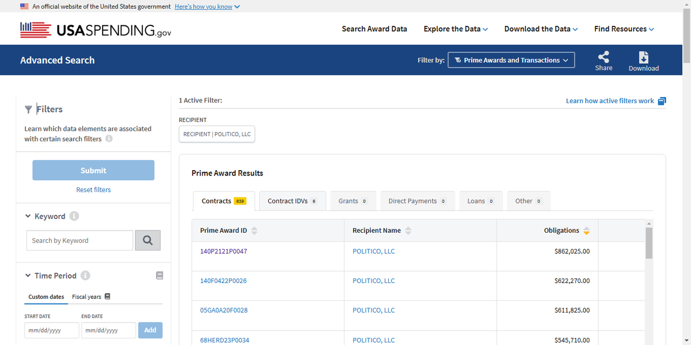This screenshot has height=345, width=691.
Task: Switch to Custom dates tab
Action: click(x=46, y=297)
